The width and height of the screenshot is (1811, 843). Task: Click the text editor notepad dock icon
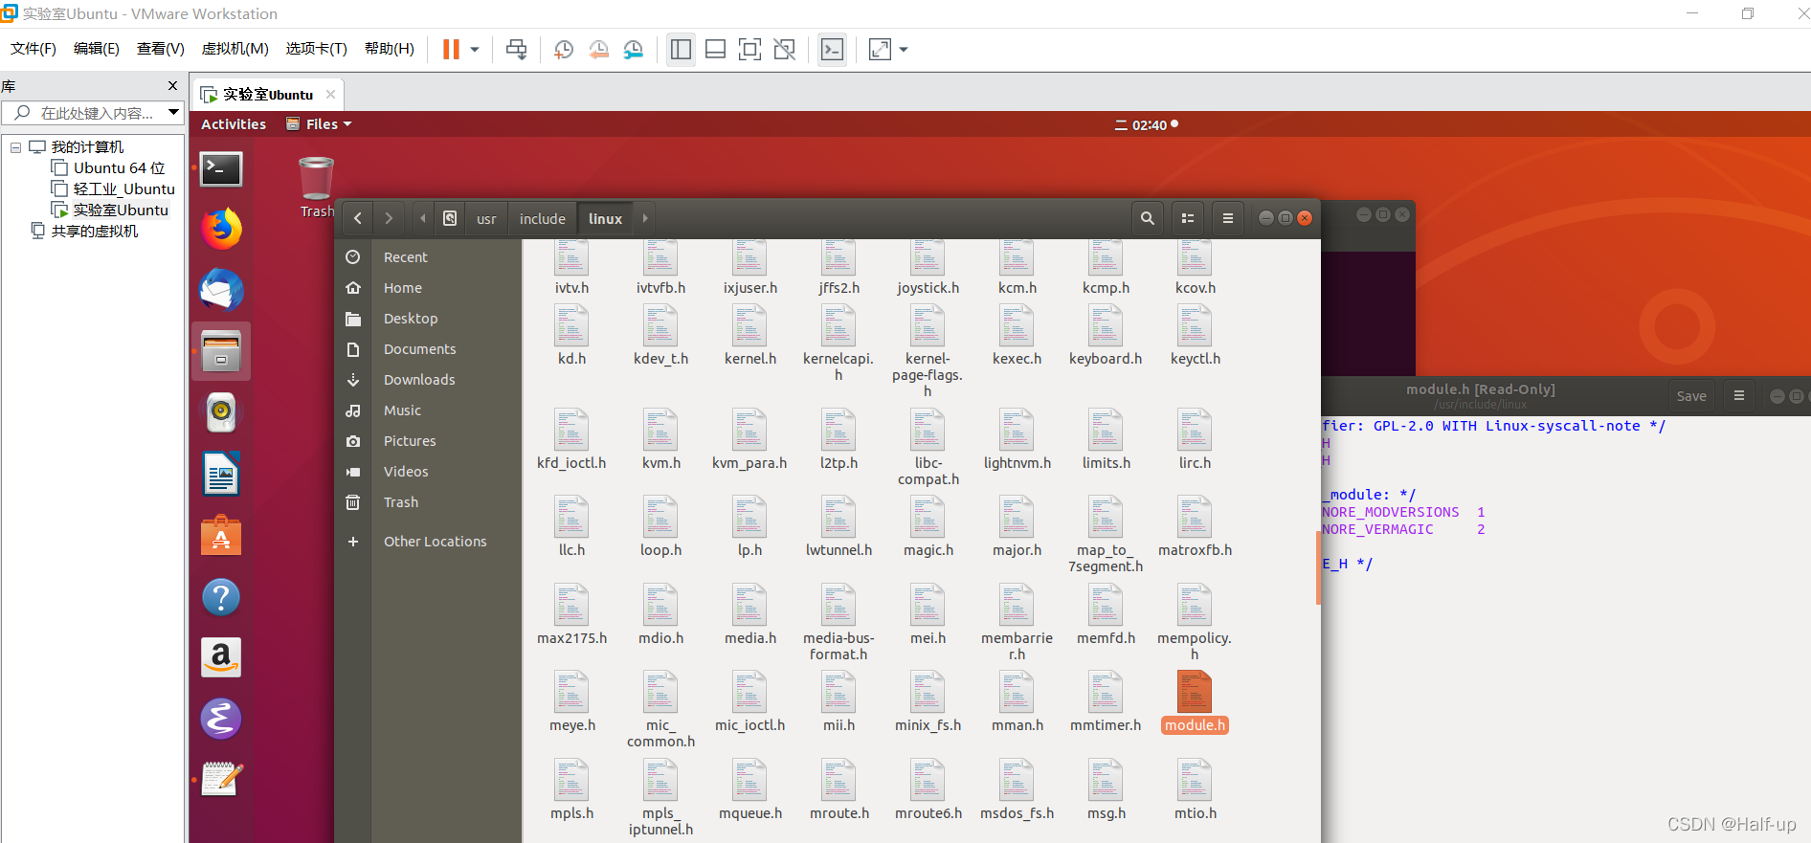point(221,780)
